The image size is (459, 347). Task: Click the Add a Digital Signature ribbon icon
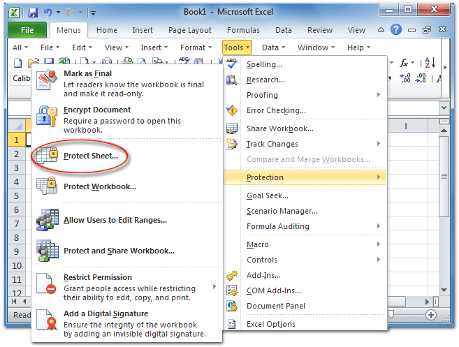pyautogui.click(x=48, y=323)
